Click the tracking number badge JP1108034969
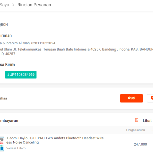This screenshot has height=153, width=153. click(x=21, y=75)
